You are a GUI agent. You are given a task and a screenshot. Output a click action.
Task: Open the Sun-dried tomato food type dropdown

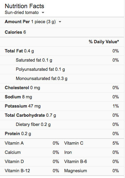pos(43,13)
